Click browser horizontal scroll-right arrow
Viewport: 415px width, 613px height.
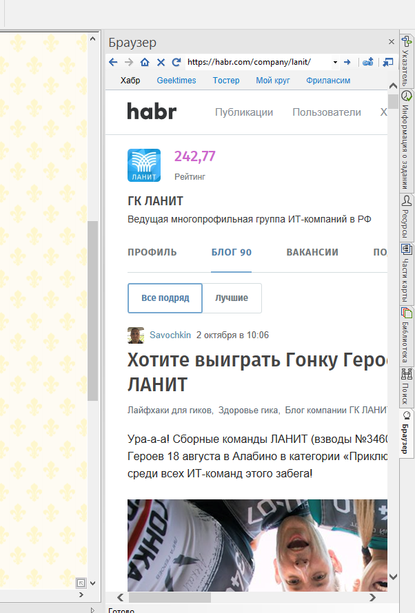372,597
